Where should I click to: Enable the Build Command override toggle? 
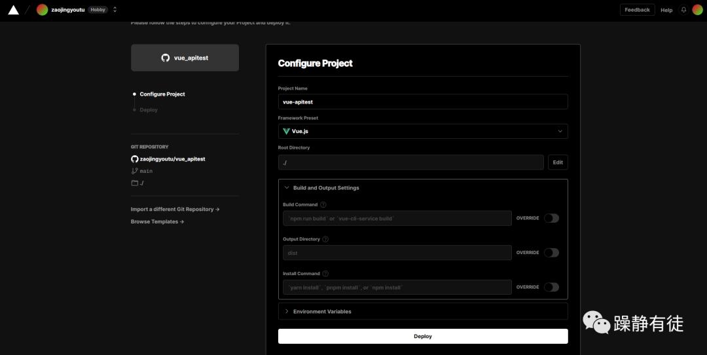(x=551, y=218)
